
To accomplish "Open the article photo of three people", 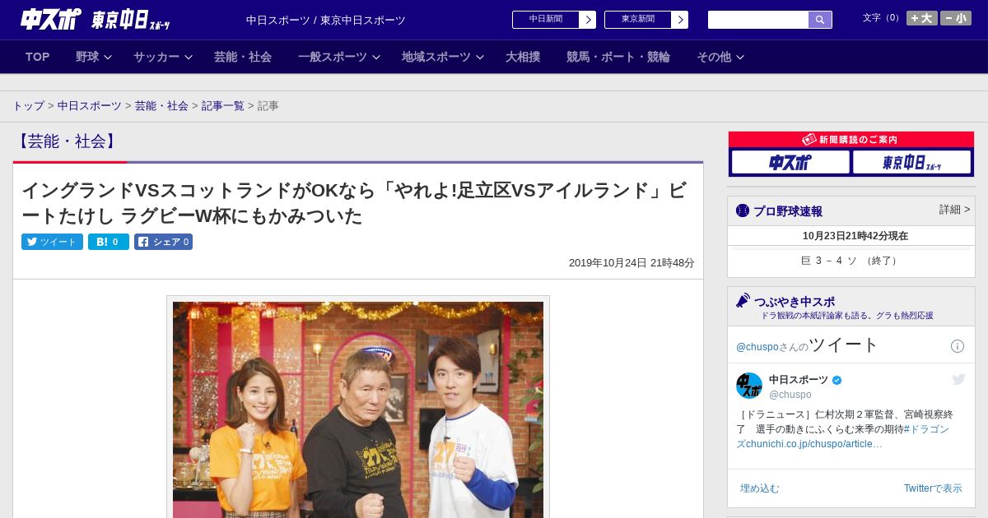I will [358, 409].
